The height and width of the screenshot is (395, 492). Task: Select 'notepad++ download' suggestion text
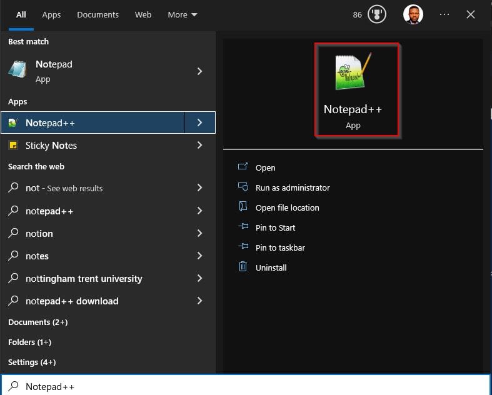point(72,301)
